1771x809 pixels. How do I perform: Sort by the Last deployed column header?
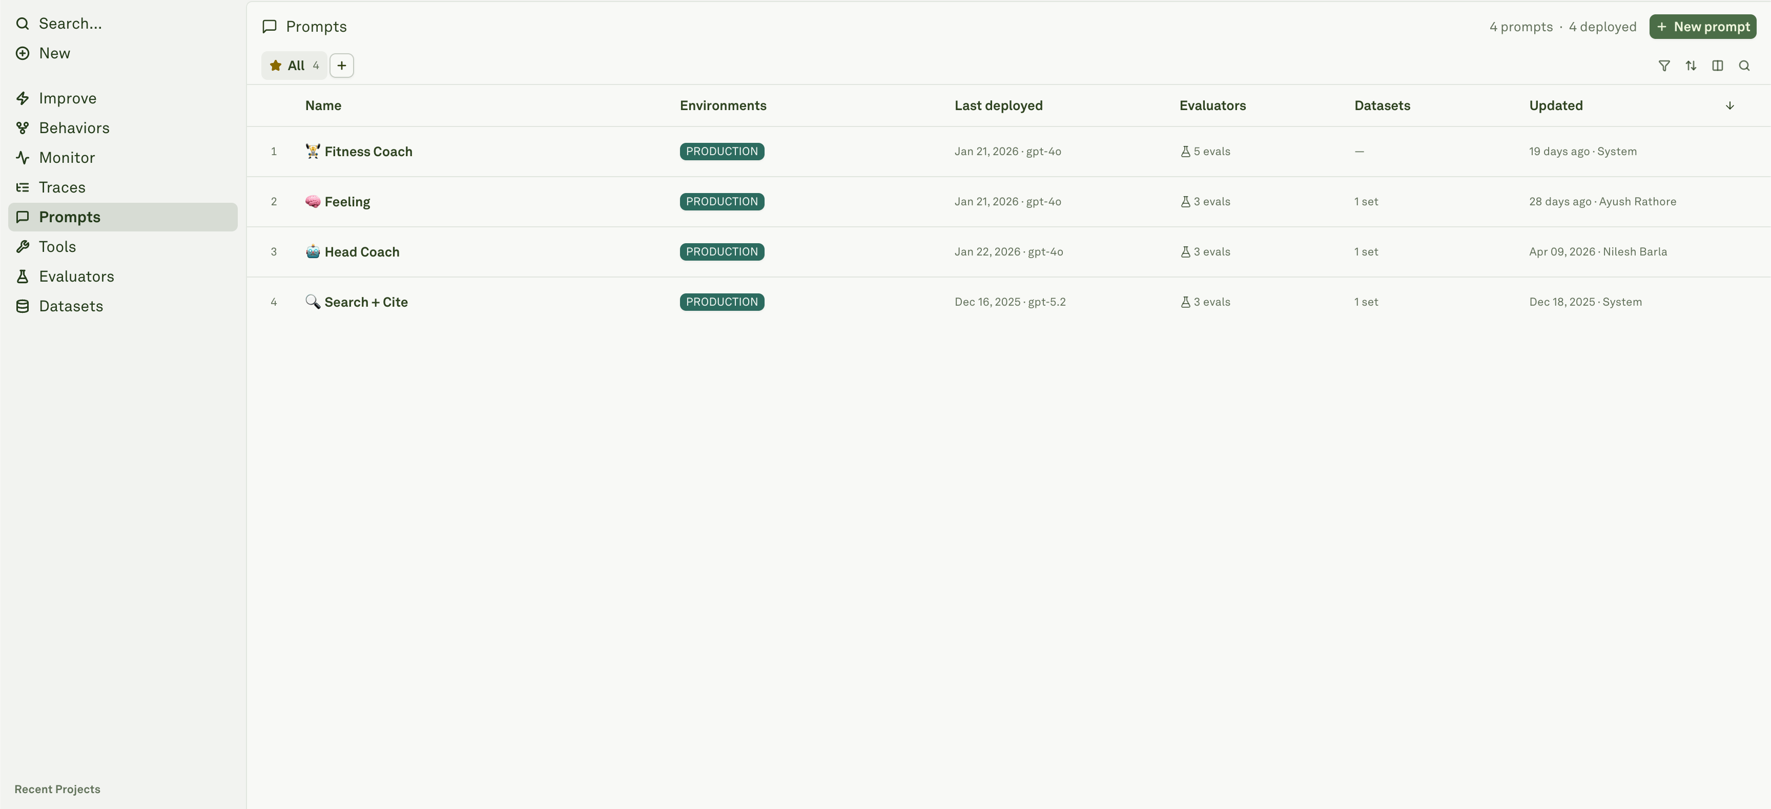pos(998,106)
